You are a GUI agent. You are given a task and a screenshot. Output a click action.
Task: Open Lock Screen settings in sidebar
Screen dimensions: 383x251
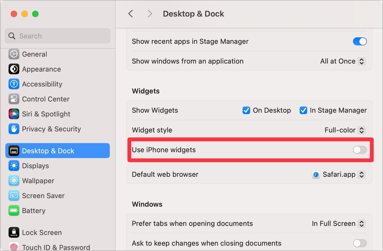pyautogui.click(x=42, y=233)
